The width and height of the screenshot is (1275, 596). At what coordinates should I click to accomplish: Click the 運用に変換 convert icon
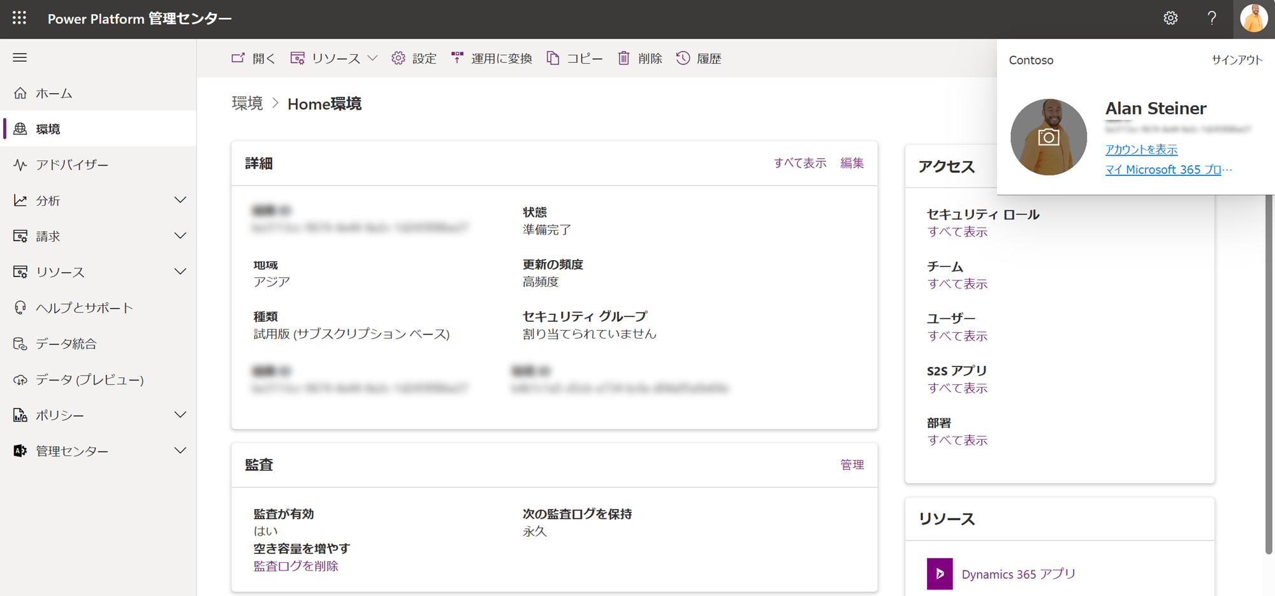(457, 58)
